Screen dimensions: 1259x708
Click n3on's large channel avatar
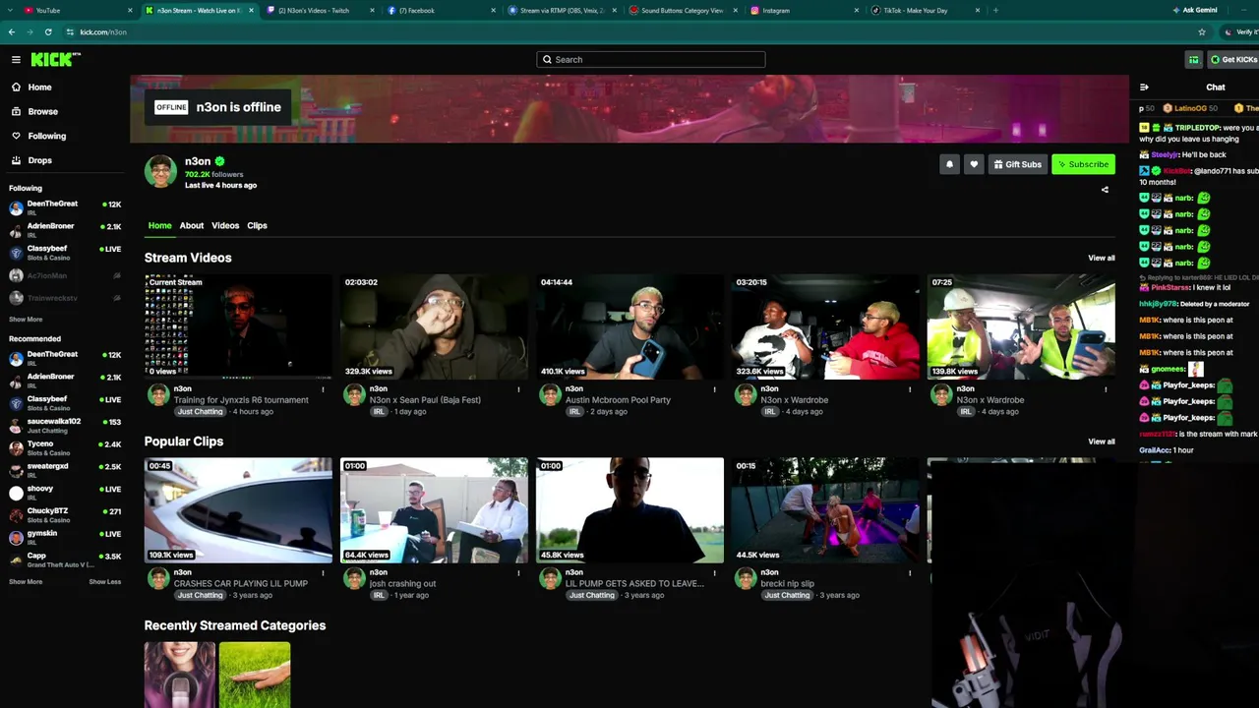160,171
